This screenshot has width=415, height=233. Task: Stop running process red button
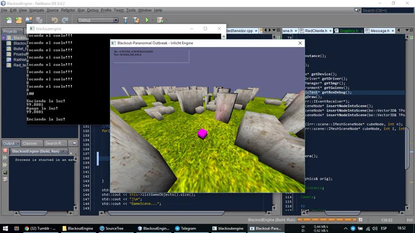pos(5,151)
